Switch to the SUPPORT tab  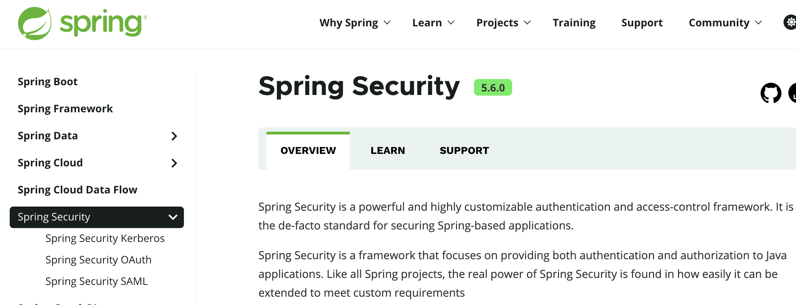(464, 150)
